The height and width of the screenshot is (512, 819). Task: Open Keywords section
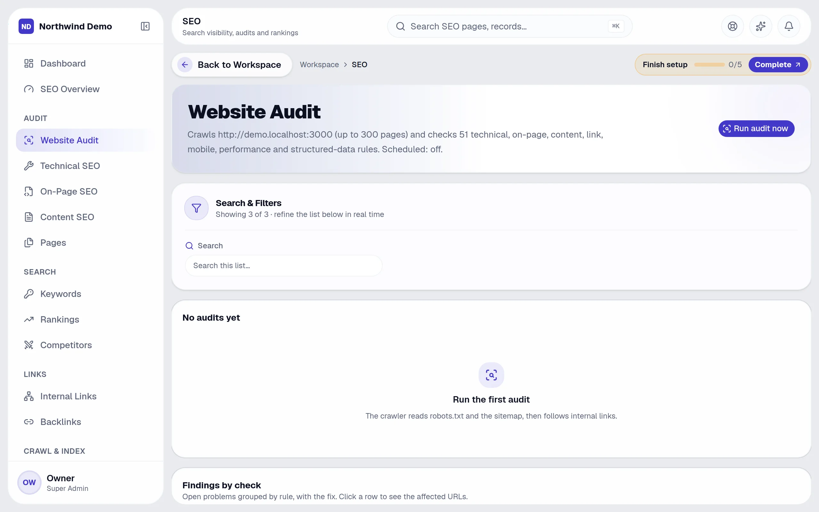86,294
